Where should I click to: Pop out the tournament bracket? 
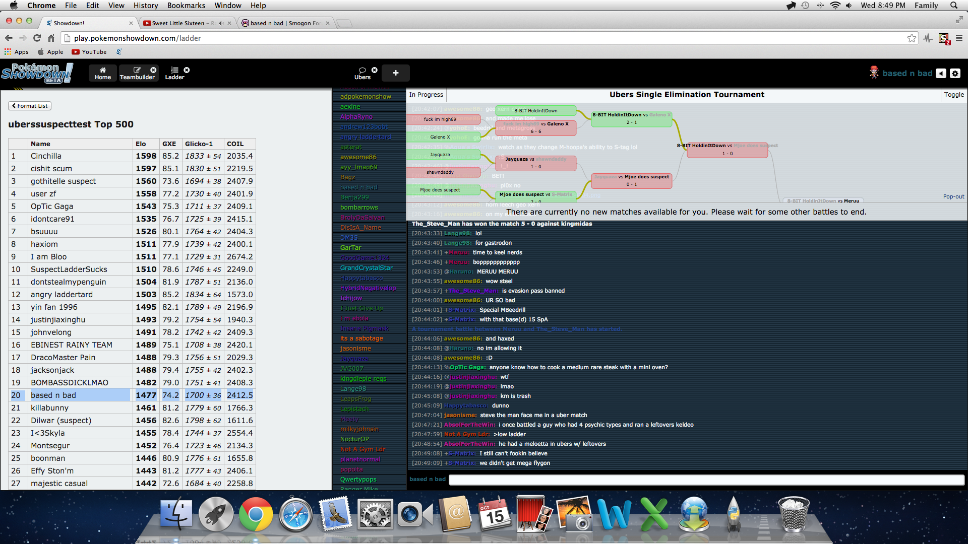click(953, 197)
